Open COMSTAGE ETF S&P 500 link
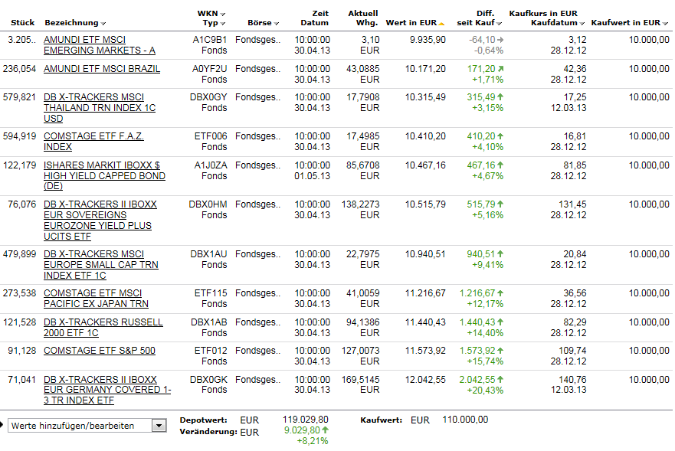This screenshot has height=451, width=675. pyautogui.click(x=100, y=350)
